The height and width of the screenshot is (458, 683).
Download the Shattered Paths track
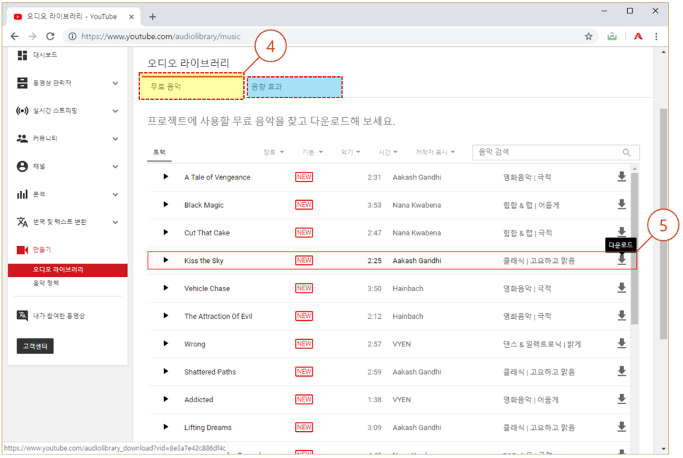coord(621,371)
